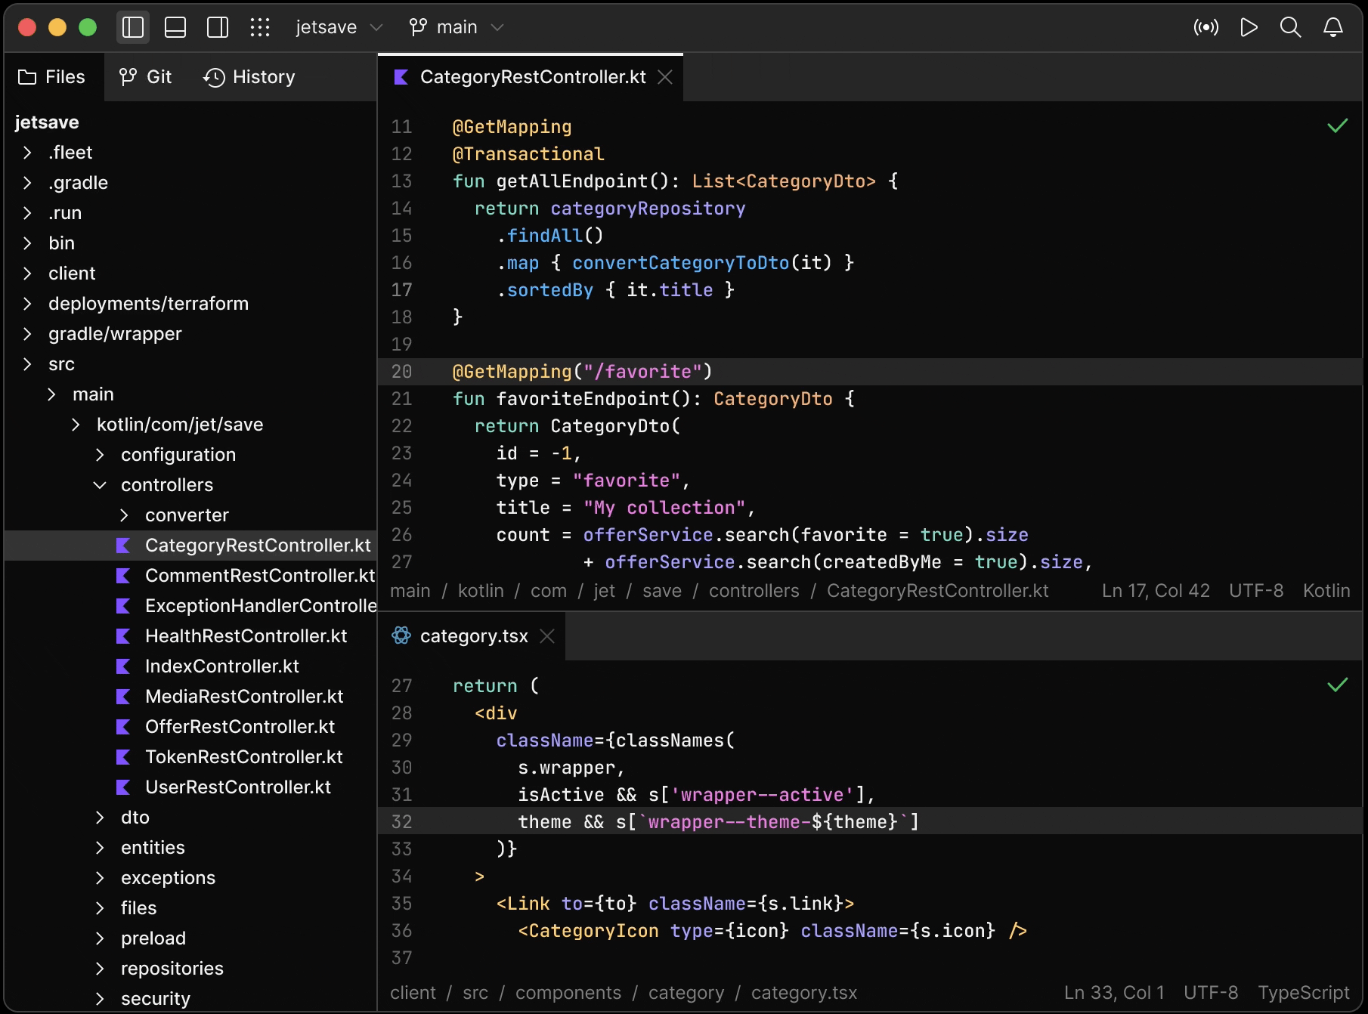Viewport: 1368px width, 1014px height.
Task: Click green checkmark in Kotlin editor
Action: [x=1337, y=125]
